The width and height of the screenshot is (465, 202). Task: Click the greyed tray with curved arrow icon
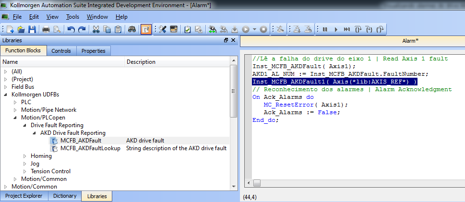click(x=308, y=29)
